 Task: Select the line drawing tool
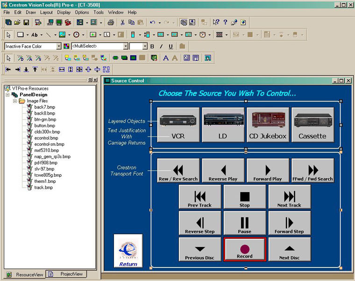(x=49, y=35)
